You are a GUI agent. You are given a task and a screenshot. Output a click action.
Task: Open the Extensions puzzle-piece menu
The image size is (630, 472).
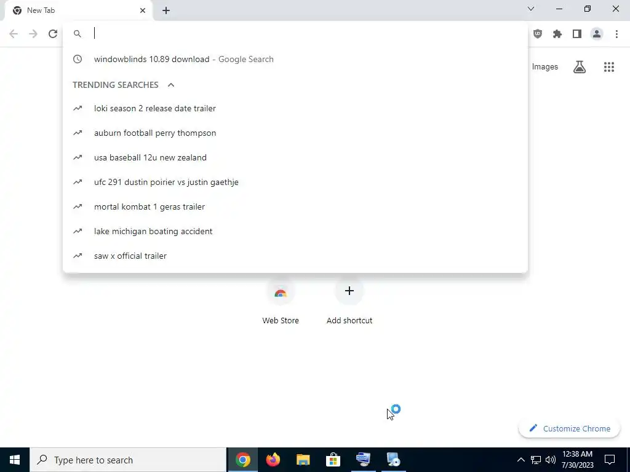[557, 34]
